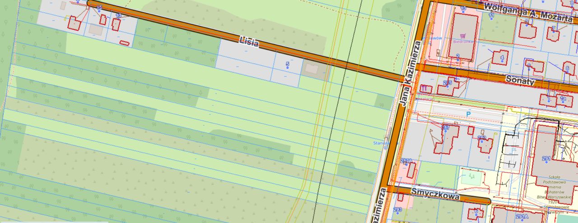Image resolution: width=578 pixels, height=223 pixels.
Task: Click the large blue parking P symbol
Action: coord(468,114)
